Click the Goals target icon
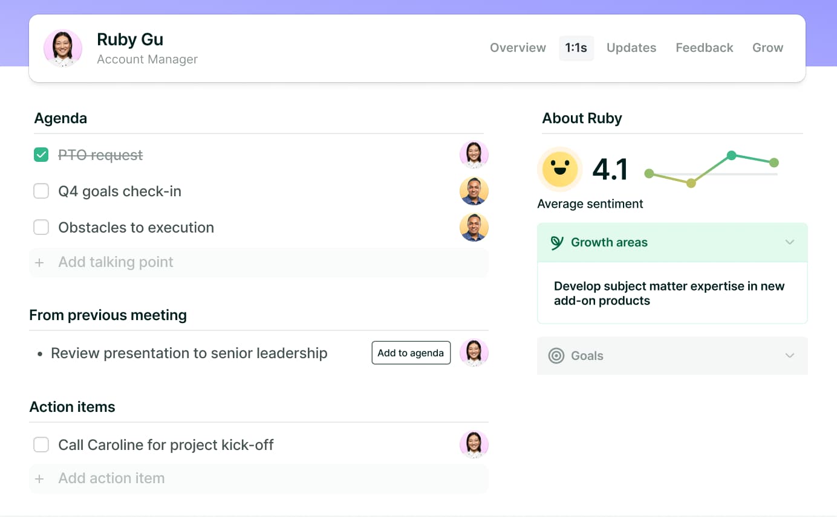The width and height of the screenshot is (837, 517). pos(556,356)
